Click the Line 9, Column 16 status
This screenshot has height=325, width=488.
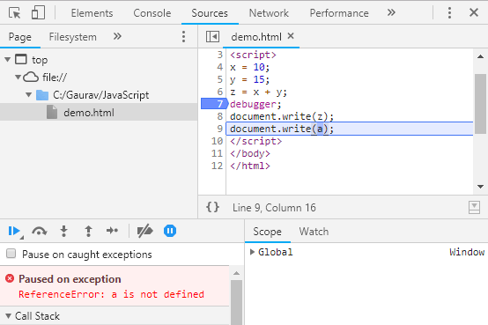point(274,208)
